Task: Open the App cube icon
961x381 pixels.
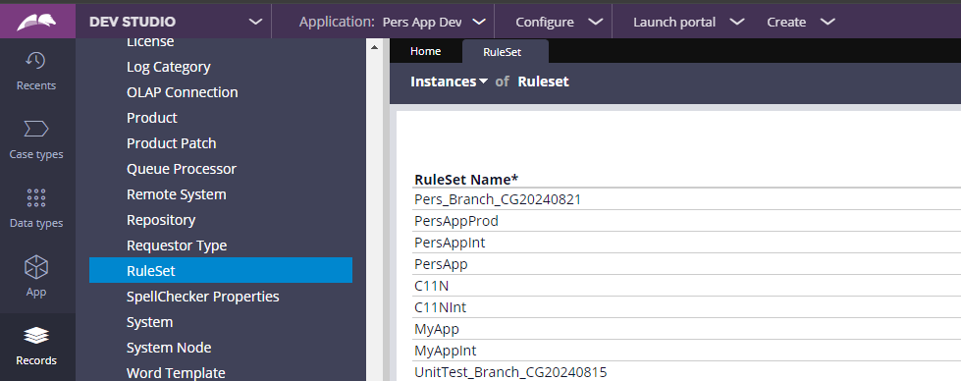Action: [x=36, y=267]
